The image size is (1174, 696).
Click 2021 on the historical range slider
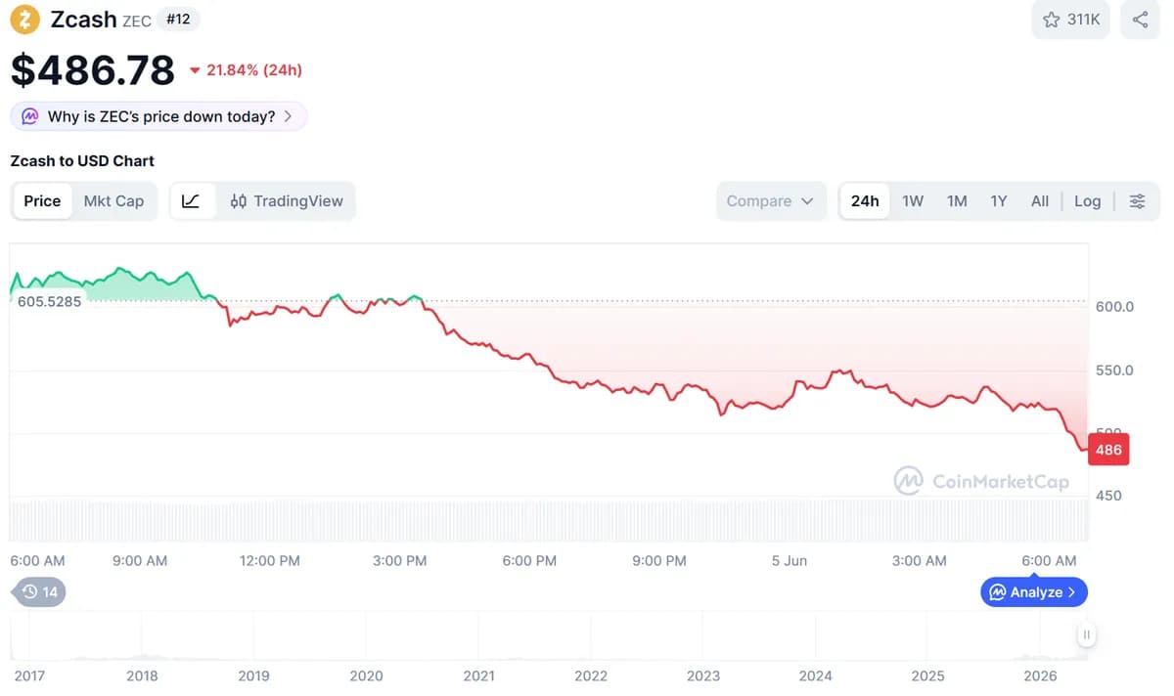(x=478, y=675)
